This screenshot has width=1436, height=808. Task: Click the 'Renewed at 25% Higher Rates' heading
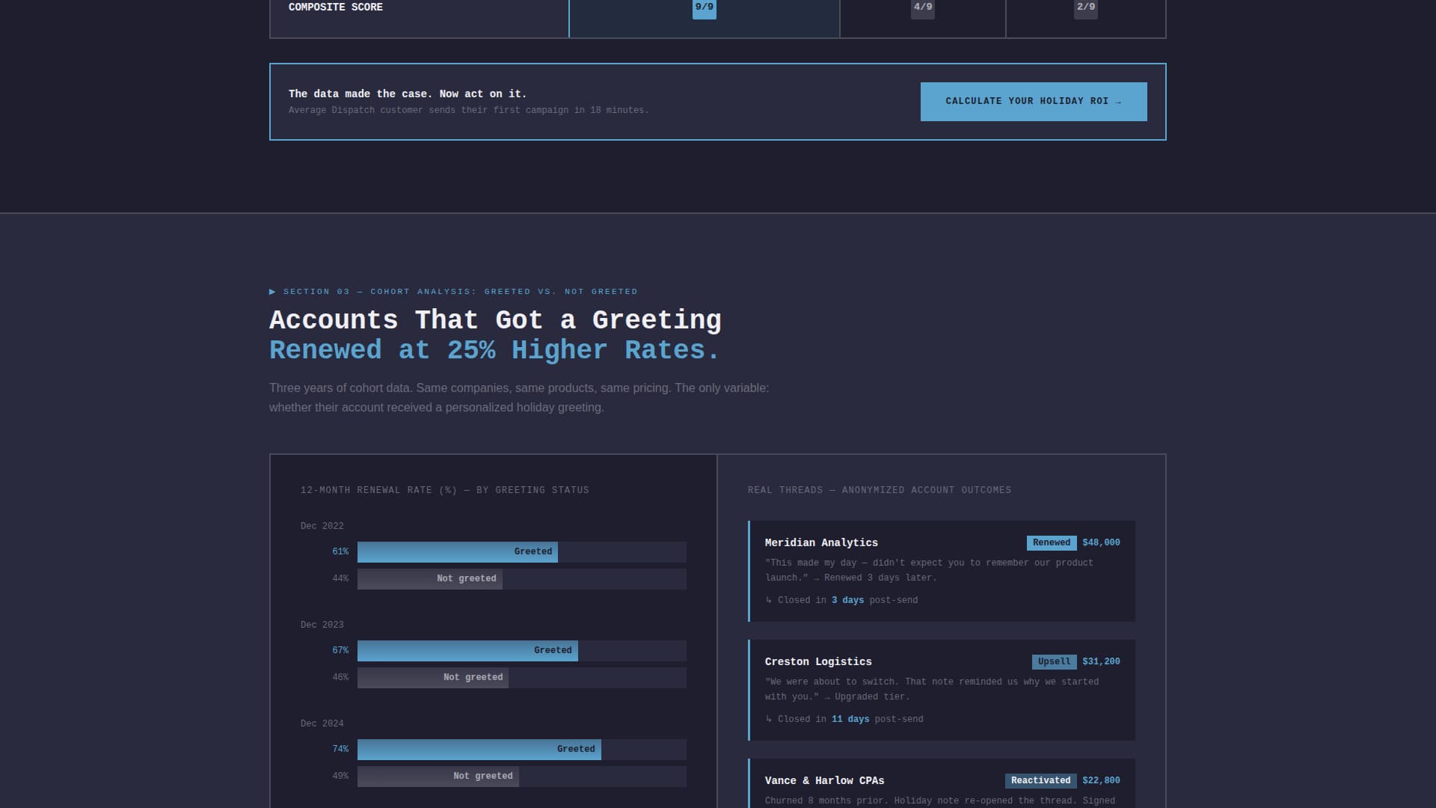(494, 351)
